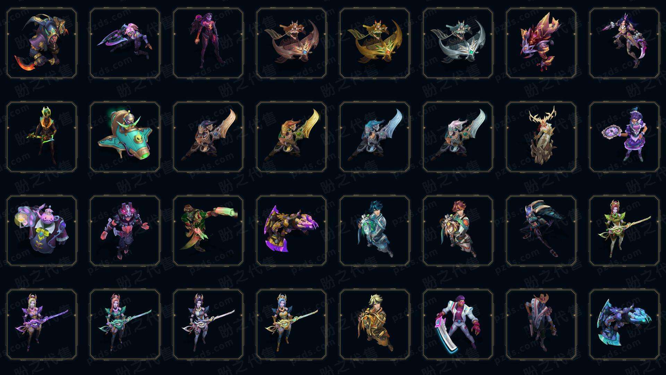666x375 pixels.
Task: Choose the white-suited man with pink blade
Action: [x=458, y=324]
